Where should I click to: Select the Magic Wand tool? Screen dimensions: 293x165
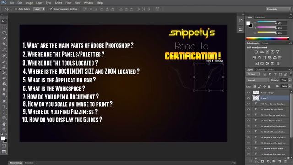[4, 38]
